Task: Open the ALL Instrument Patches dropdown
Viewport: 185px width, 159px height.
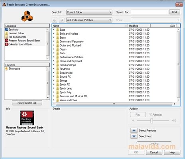Action: [89, 20]
